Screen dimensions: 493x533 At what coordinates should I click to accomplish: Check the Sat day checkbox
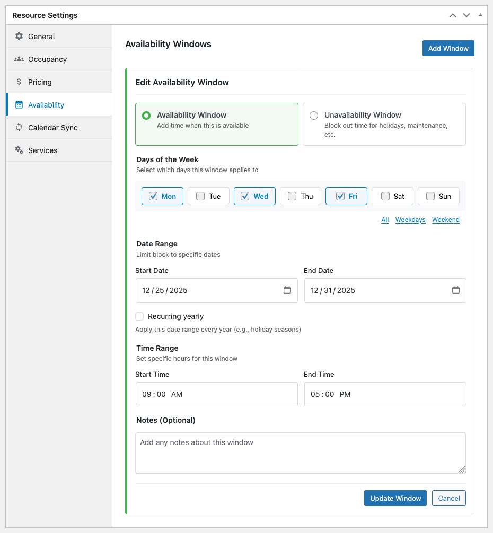point(385,196)
